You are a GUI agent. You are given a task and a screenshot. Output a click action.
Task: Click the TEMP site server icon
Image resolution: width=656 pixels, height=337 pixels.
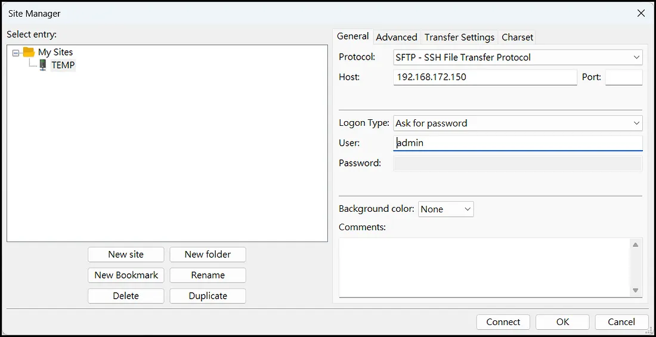[x=43, y=65]
